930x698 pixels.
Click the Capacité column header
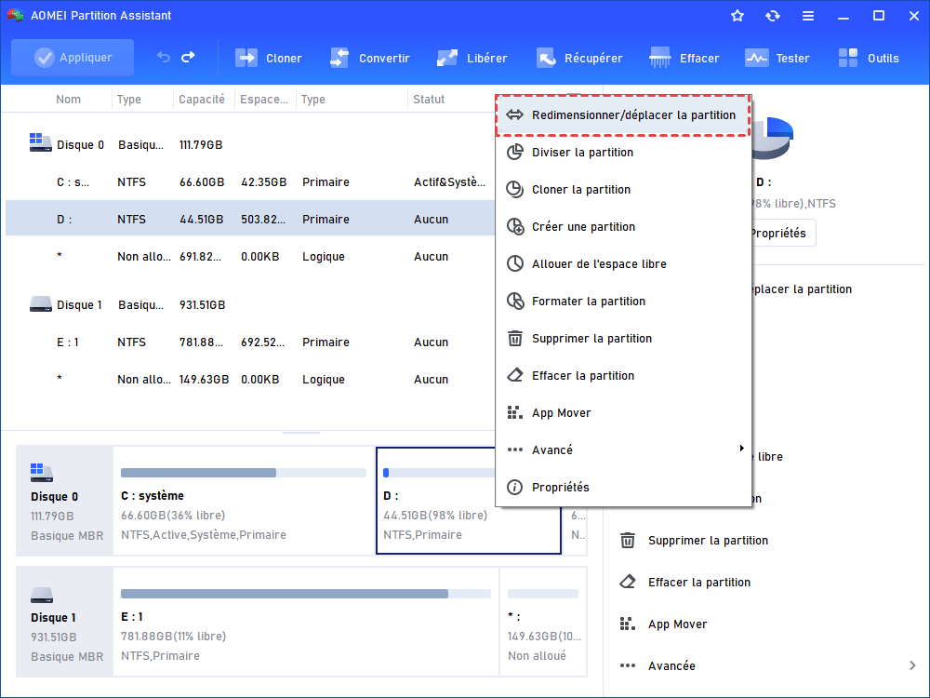202,100
